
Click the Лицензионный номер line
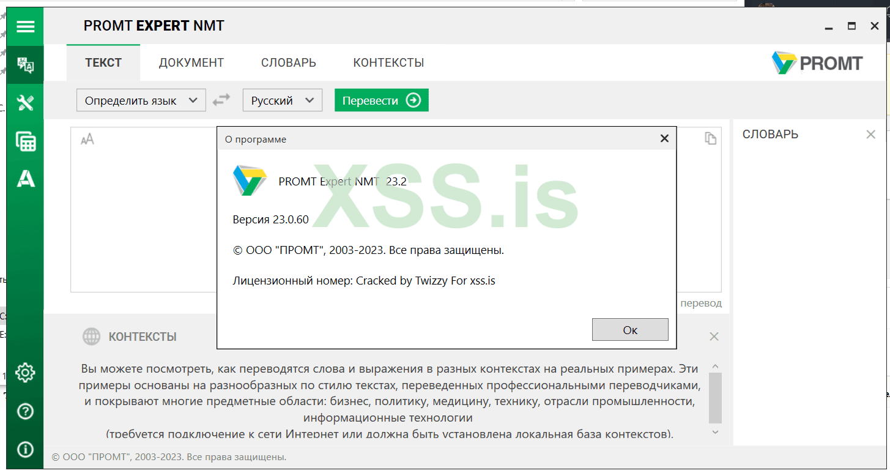364,281
